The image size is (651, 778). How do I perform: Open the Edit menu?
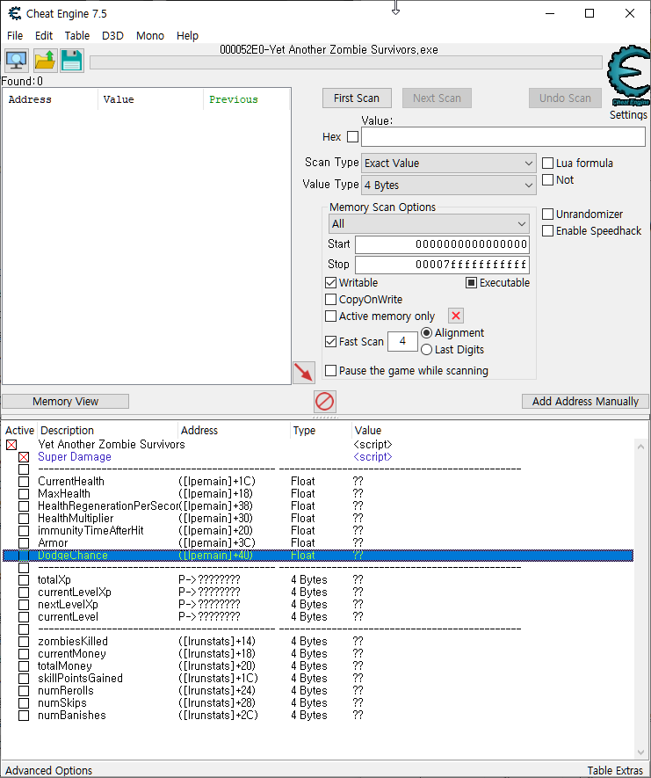tap(44, 36)
